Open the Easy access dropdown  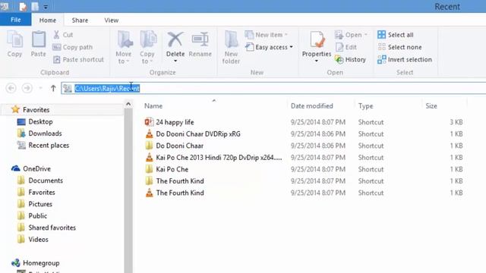(269, 47)
